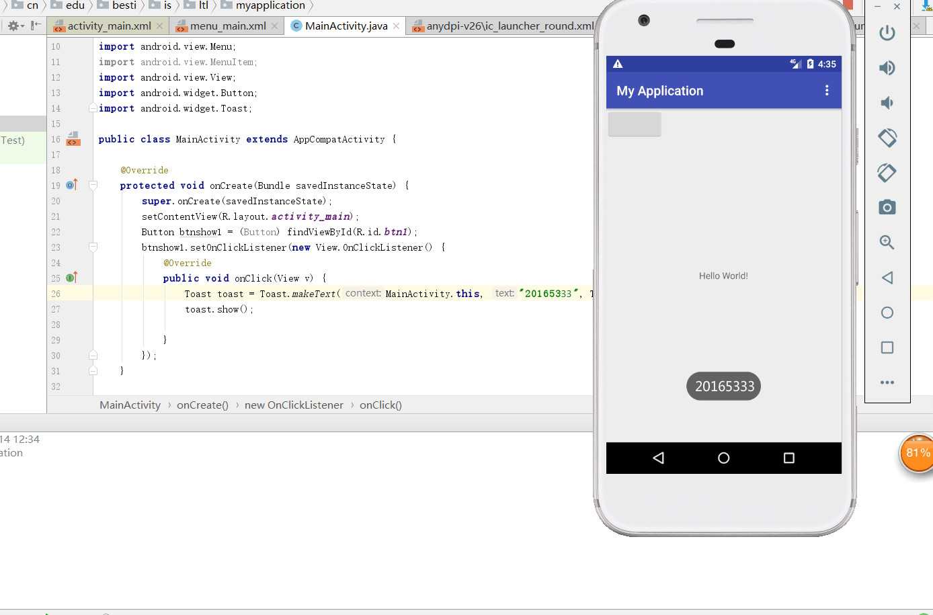Viewport: 933px width, 615px height.
Task: Tap the battery icon in phone status bar
Action: [810, 64]
